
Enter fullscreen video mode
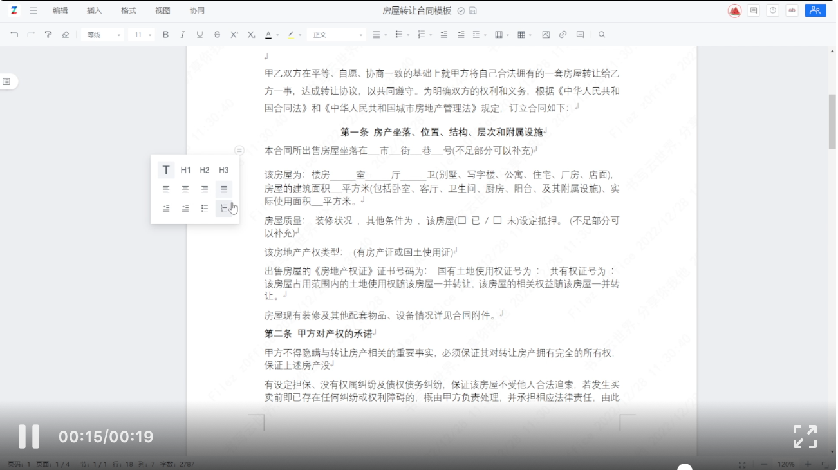coord(805,437)
